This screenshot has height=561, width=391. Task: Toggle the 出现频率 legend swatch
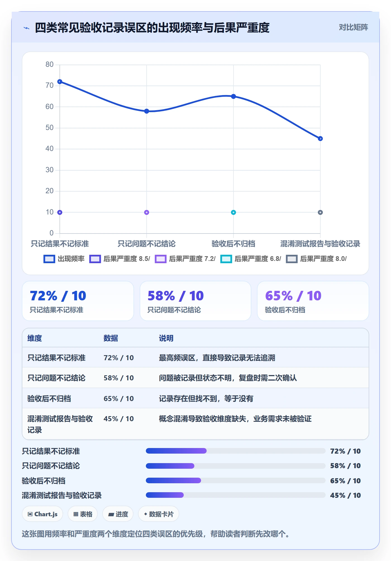coord(49,259)
